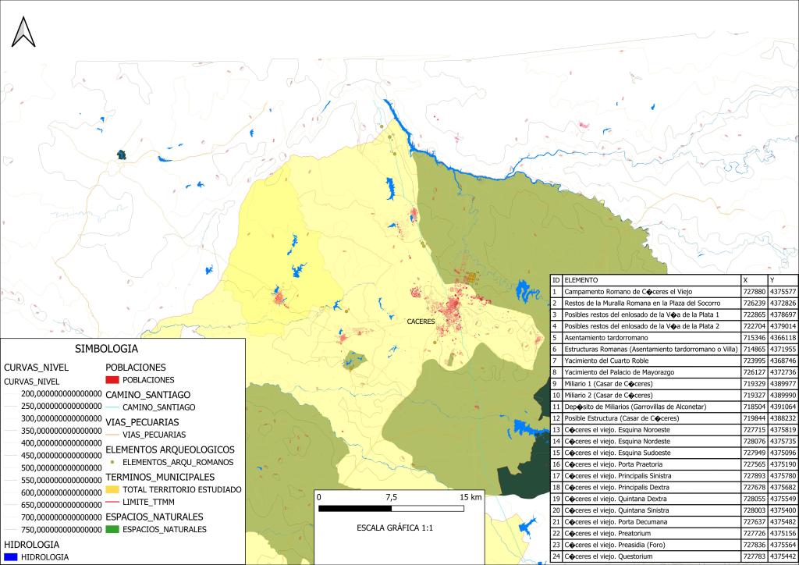Image resolution: width=799 pixels, height=565 pixels.
Task: Click the red POBLACIONES legend swatch
Action: (114, 379)
